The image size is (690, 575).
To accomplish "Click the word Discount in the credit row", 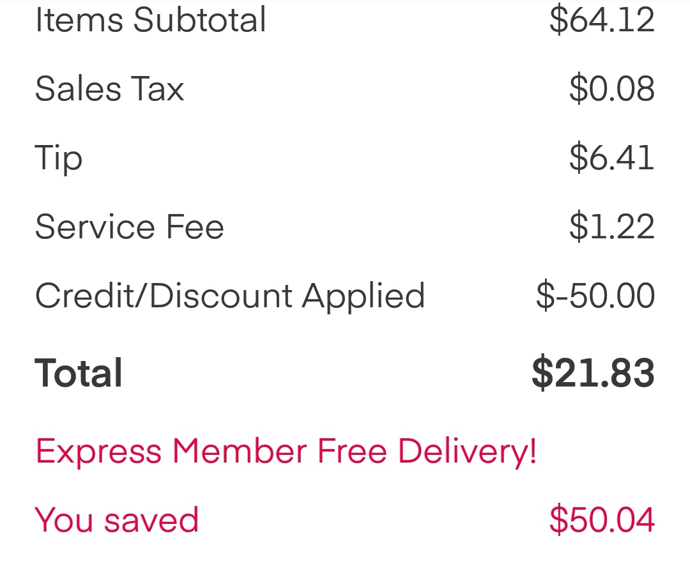I will 223,296.
